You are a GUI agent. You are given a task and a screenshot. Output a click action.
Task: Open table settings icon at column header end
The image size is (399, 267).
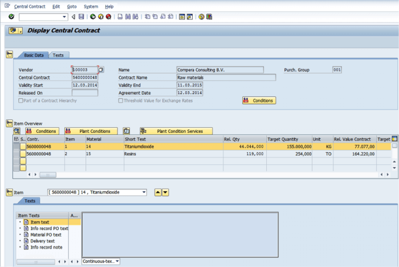(x=394, y=139)
